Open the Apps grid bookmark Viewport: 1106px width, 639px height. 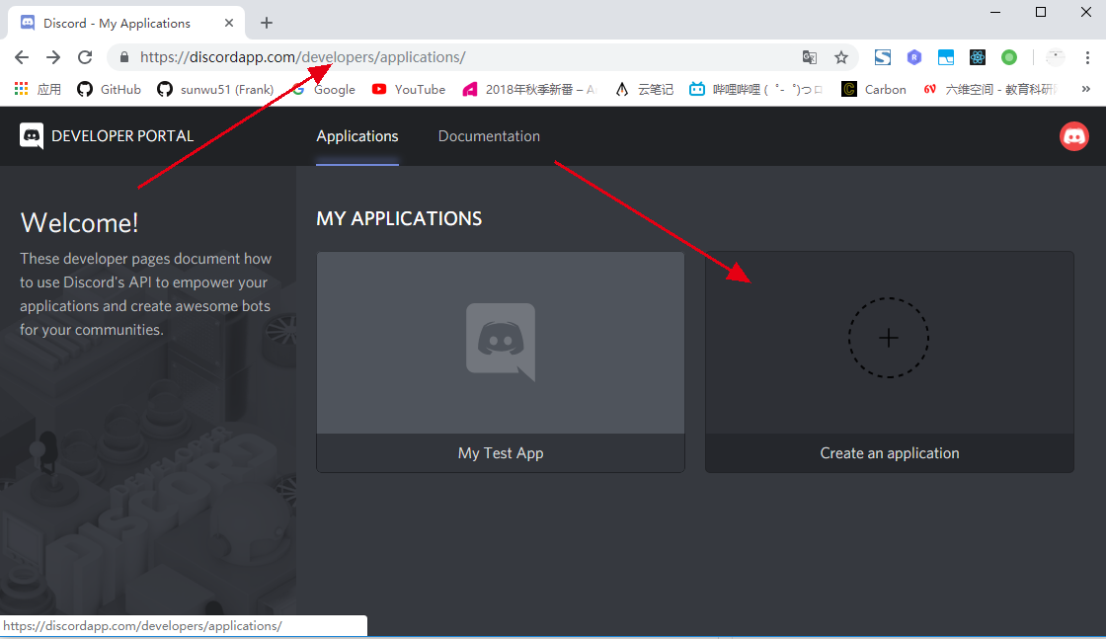[39, 90]
